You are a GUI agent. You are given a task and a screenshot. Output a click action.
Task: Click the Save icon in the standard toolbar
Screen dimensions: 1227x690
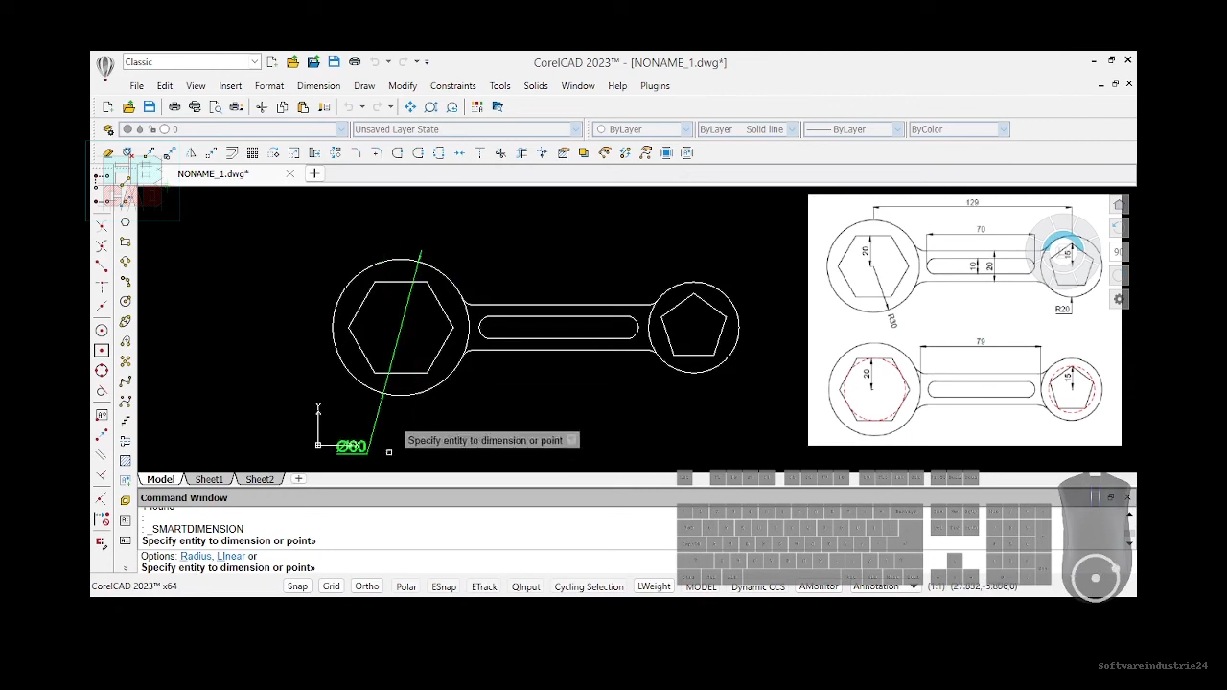coord(150,106)
